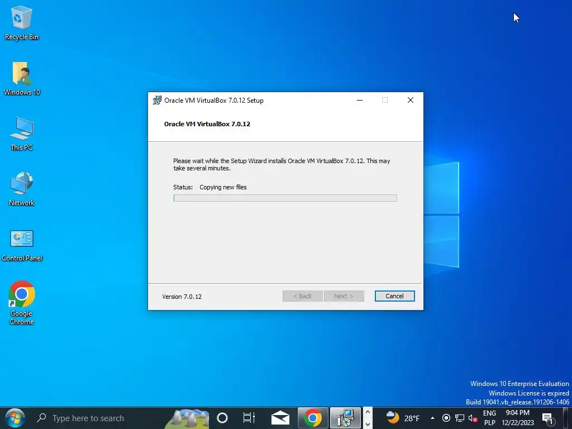The image size is (572, 429).
Task: Open network status tray icon
Action: (x=460, y=418)
